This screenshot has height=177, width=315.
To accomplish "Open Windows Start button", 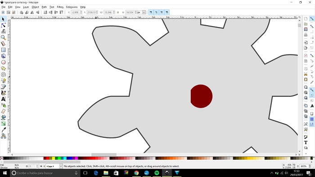I will coord(5,173).
